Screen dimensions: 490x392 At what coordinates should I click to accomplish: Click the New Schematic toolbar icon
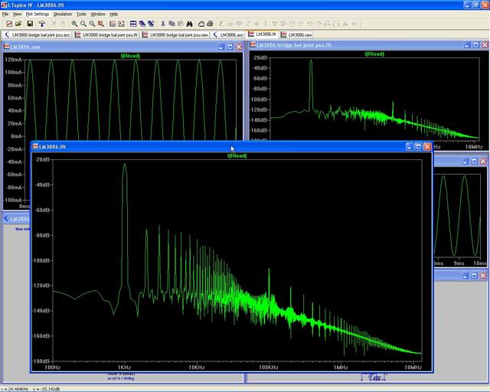(x=8, y=24)
